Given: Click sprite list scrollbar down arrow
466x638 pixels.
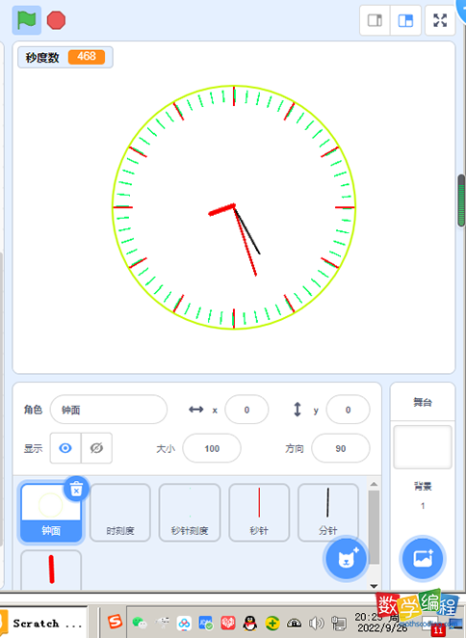Looking at the screenshot, I should (x=374, y=586).
